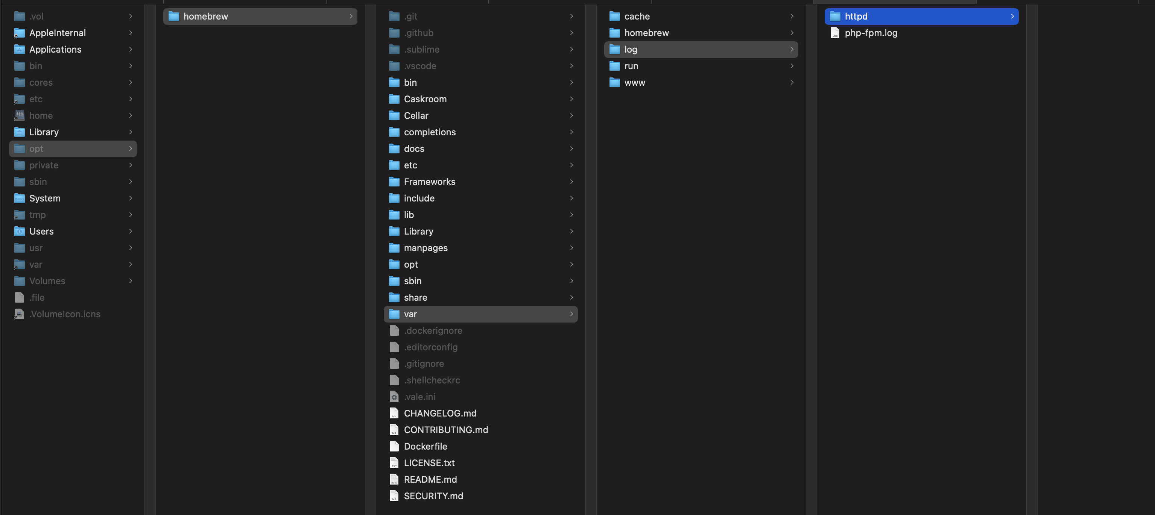Viewport: 1155px width, 515px height.
Task: Expand the Library chevron in root column
Action: (x=131, y=132)
